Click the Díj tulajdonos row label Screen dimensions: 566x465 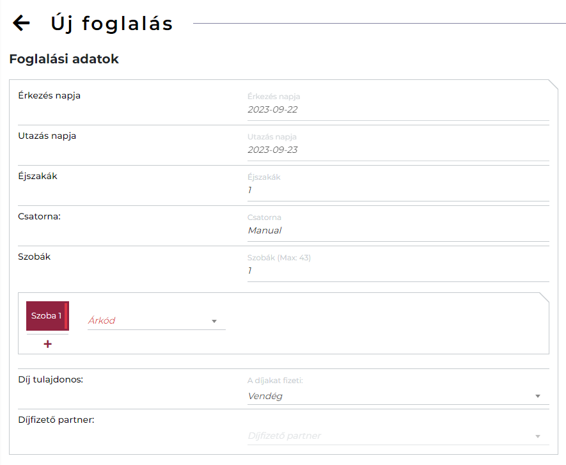click(51, 379)
